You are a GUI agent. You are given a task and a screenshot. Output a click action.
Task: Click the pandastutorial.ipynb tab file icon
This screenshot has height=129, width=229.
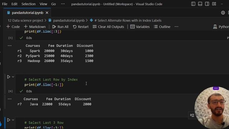point(9,13)
